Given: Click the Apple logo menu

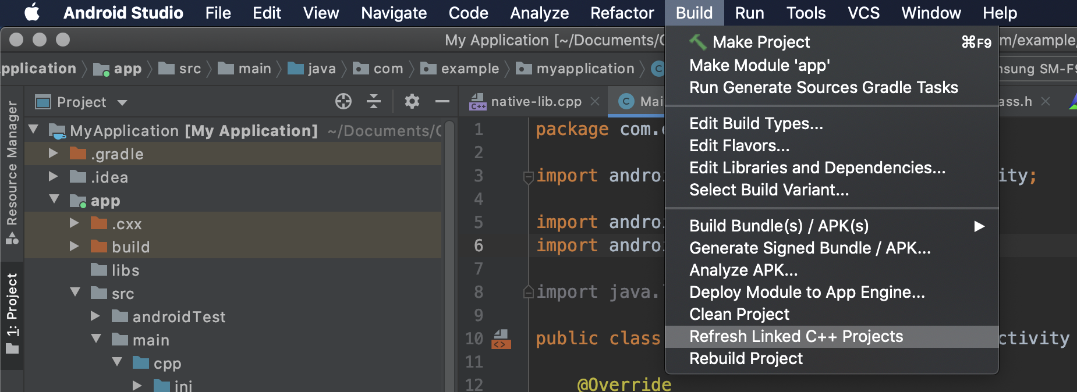Looking at the screenshot, I should [x=32, y=12].
